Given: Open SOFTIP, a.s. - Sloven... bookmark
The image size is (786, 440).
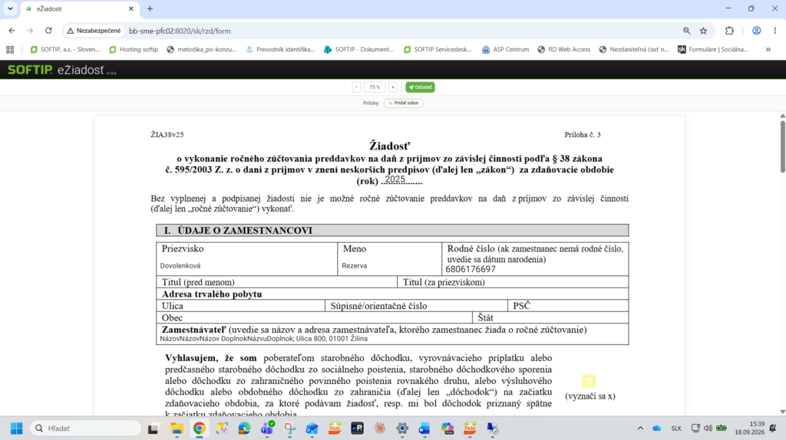Looking at the screenshot, I should [x=65, y=50].
